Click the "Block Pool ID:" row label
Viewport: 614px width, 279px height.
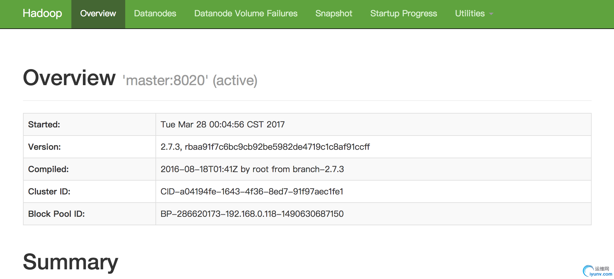56,214
